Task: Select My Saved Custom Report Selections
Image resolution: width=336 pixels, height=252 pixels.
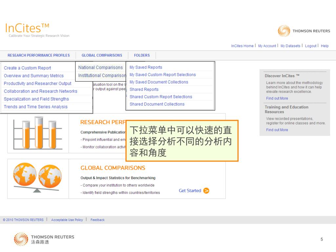Action: [x=163, y=74]
